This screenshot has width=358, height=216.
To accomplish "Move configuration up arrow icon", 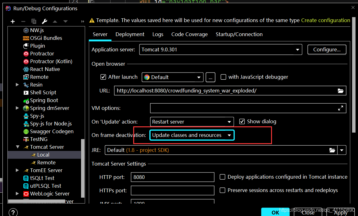I will coord(55,21).
